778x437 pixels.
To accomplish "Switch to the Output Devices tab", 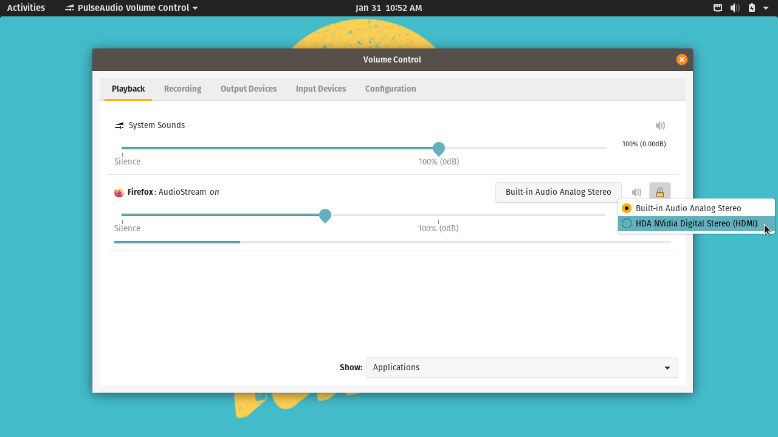I will coord(249,89).
